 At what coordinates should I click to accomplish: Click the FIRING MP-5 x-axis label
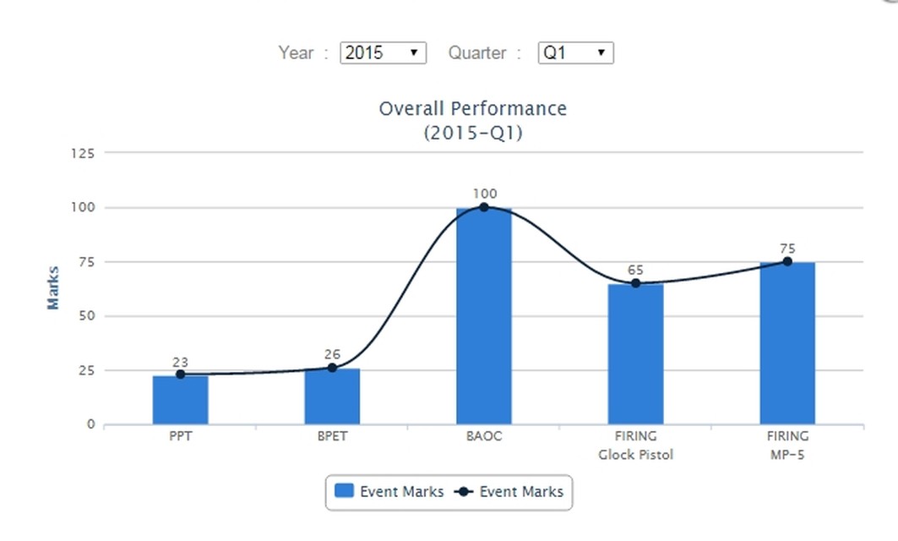click(787, 445)
